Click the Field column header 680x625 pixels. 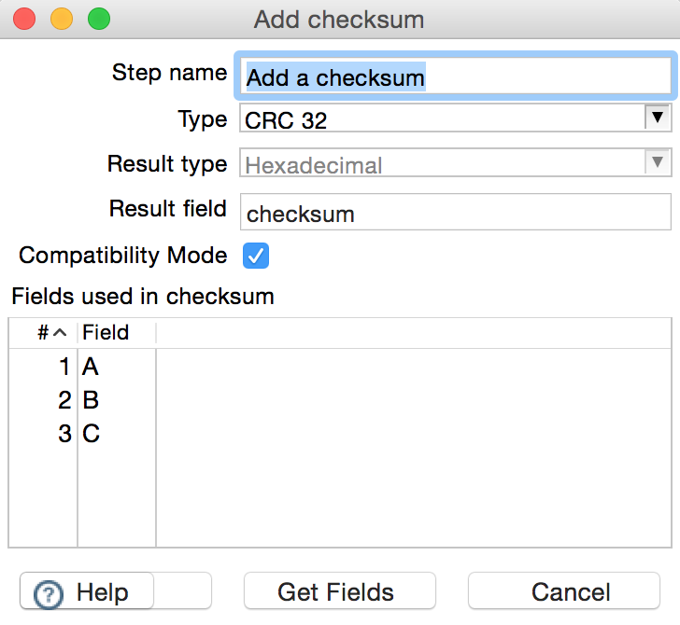pyautogui.click(x=106, y=333)
